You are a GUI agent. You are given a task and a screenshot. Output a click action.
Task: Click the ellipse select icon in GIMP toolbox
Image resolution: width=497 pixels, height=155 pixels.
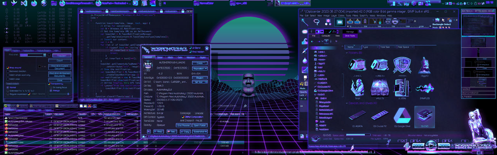coord(305,31)
